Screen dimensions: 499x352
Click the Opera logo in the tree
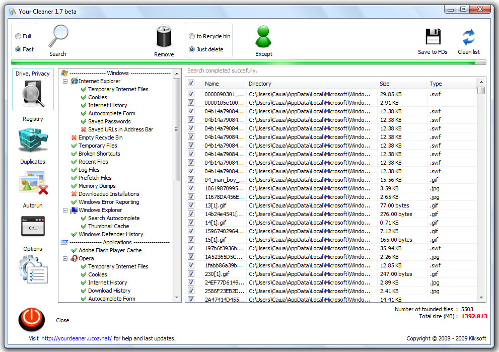pyautogui.click(x=74, y=258)
